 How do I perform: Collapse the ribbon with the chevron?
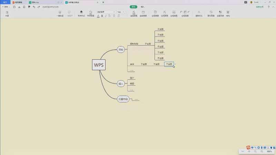(x=273, y=7)
